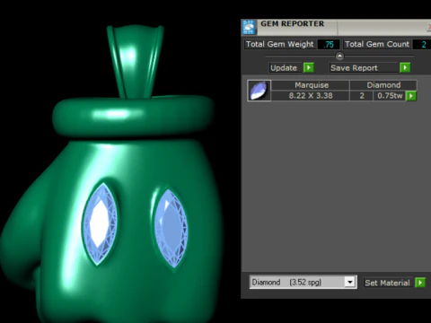Click the Total Gem Count value 2

coord(422,45)
